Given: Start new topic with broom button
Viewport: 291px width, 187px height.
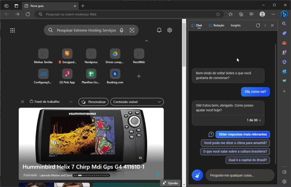Looking at the screenshot, I should coord(197,175).
